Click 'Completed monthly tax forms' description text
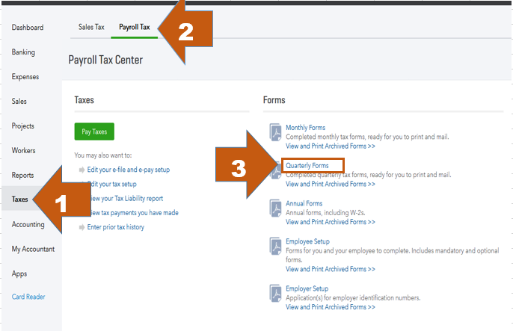The image size is (513, 331). pyautogui.click(x=367, y=137)
